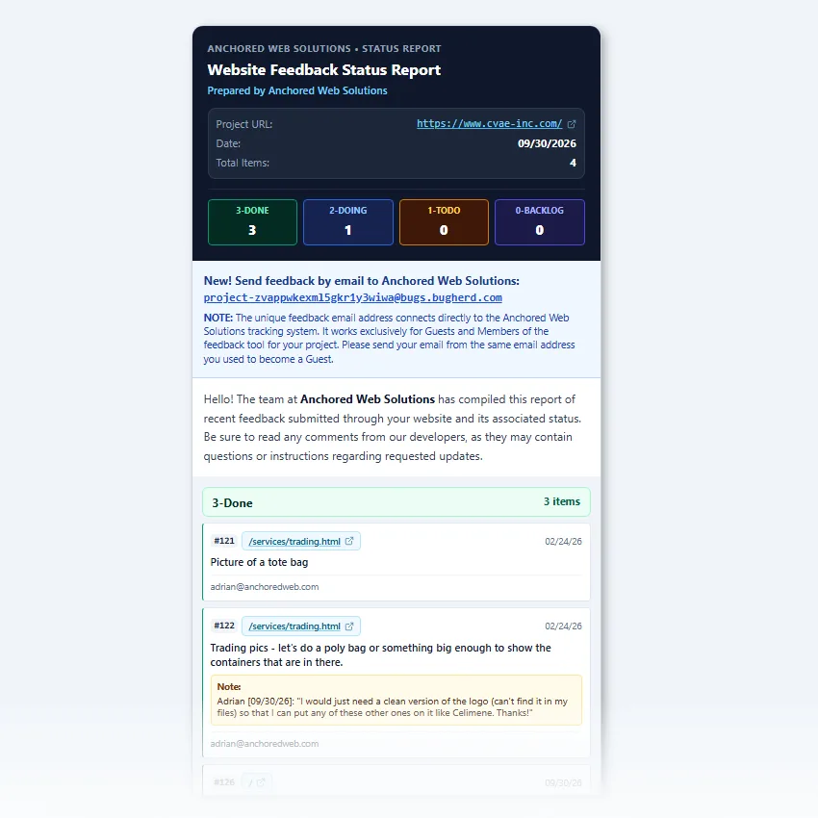Open /services/trading.html link on item #121
The height and width of the screenshot is (818, 818).
coord(294,542)
